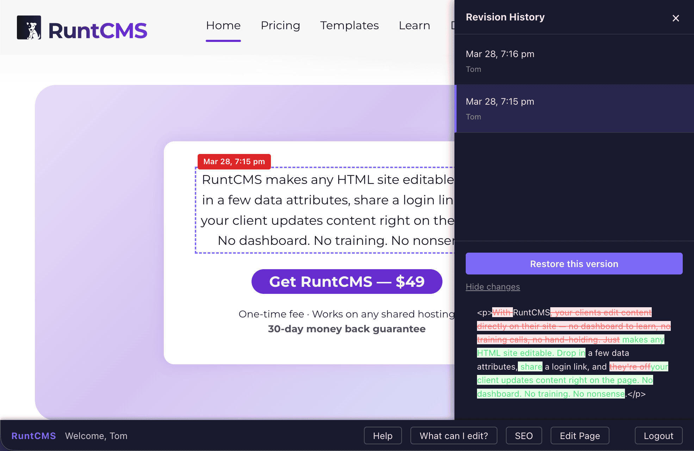The width and height of the screenshot is (694, 451).
Task: Click the RuntCMS dog logo icon
Action: click(x=29, y=27)
